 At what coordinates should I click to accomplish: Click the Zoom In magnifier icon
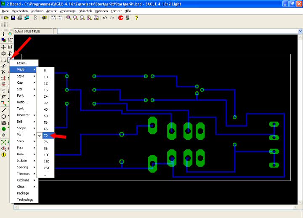75,18
